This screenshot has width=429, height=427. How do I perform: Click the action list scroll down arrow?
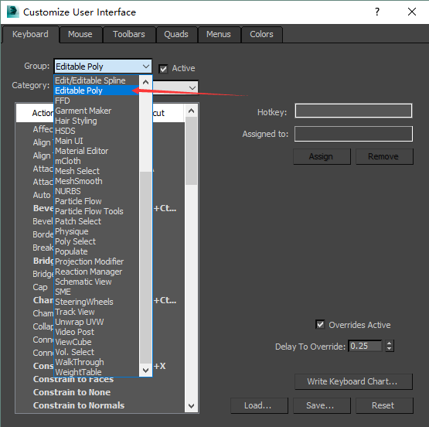tap(191, 405)
